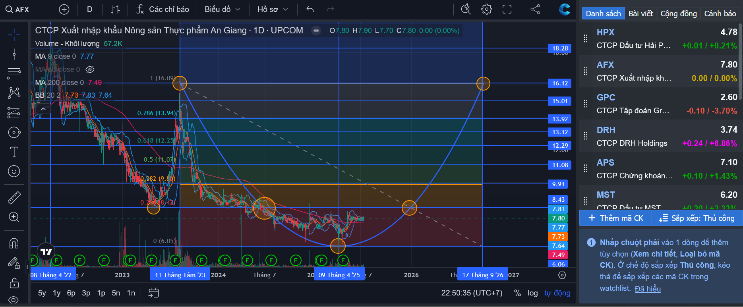
Task: Collapse the left drawing toolbar
Action: pos(27,267)
